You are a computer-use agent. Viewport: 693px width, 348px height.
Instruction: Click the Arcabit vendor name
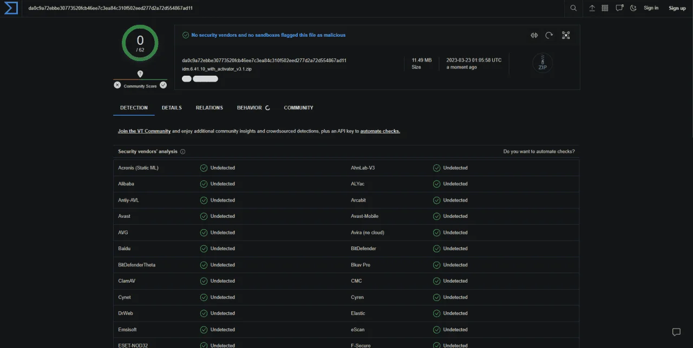pos(358,200)
